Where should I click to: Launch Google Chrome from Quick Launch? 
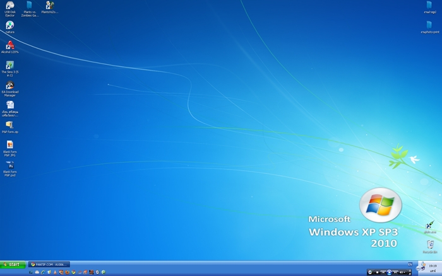pyautogui.click(x=73, y=272)
